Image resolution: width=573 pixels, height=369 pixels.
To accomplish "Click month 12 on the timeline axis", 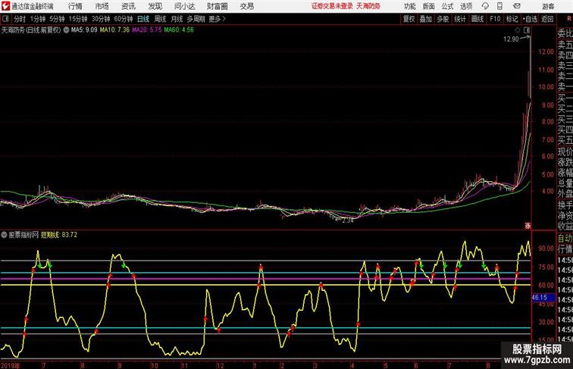I will click(220, 365).
